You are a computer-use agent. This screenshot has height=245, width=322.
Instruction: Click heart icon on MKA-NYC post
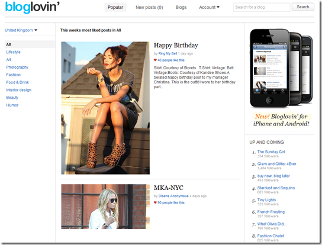coord(155,203)
